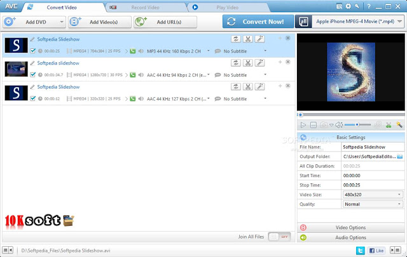Uncheck the checkbox of the 00:00:12 video
The height and width of the screenshot is (257, 407).
(x=32, y=98)
